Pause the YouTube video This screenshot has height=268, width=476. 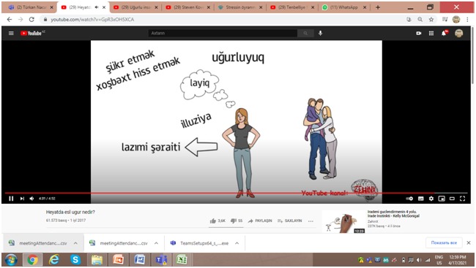coord(11,199)
